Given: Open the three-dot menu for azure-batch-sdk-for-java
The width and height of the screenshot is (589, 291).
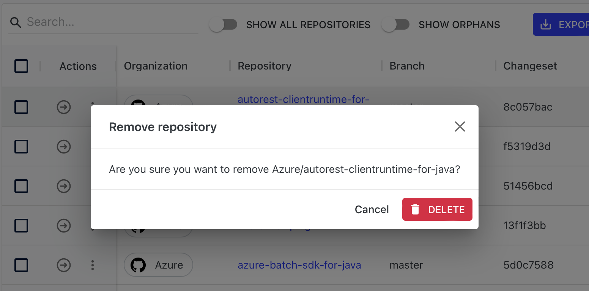Looking at the screenshot, I should coord(93,265).
